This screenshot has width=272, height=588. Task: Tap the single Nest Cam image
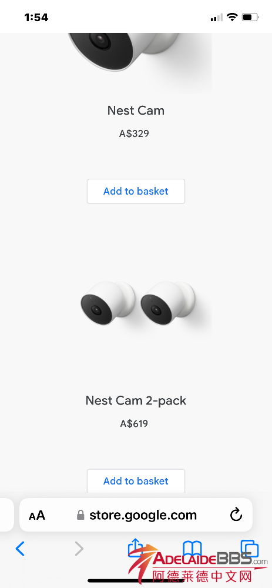[138, 63]
